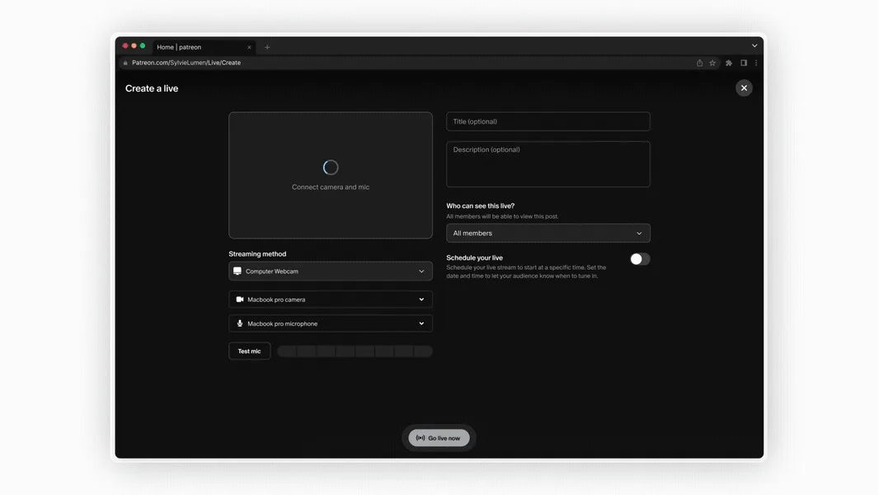This screenshot has height=495, width=879.
Task: Click the computer monitor icon in Streaming method
Action: click(x=237, y=271)
